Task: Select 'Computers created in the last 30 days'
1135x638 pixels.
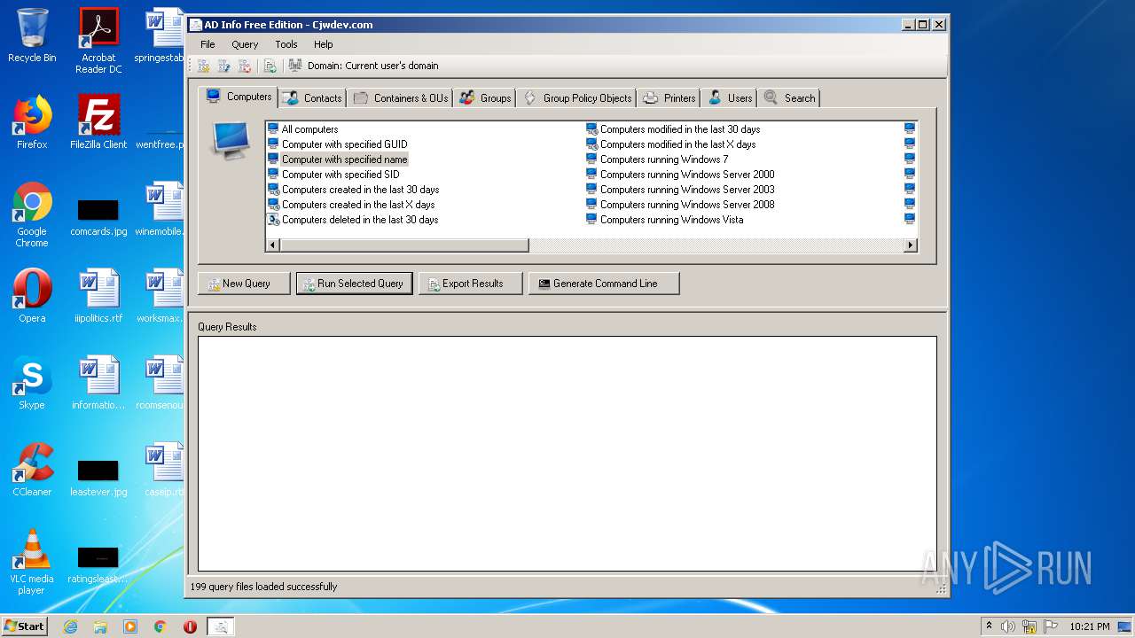Action: (x=353, y=190)
